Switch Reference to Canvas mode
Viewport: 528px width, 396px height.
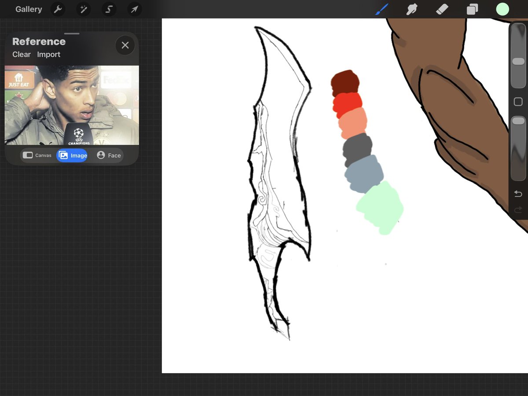37,155
